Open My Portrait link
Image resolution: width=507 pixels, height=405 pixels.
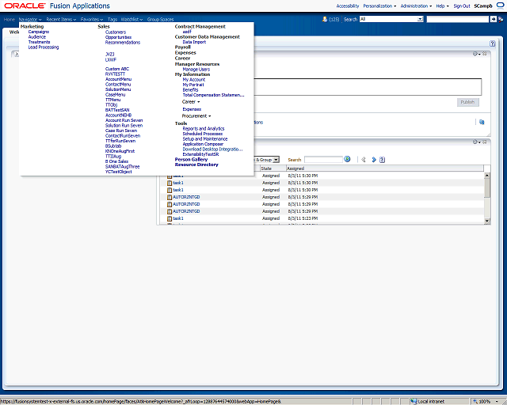point(193,85)
